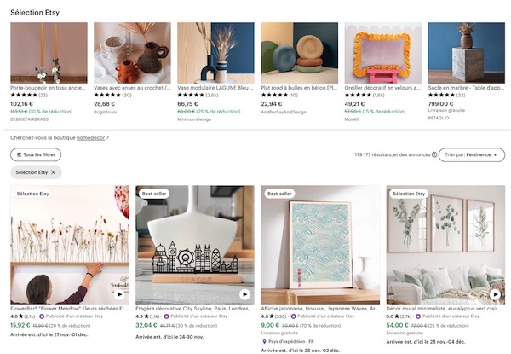
Task: Play video on FlowerBar Flower Meadow listing
Action: click(x=119, y=293)
